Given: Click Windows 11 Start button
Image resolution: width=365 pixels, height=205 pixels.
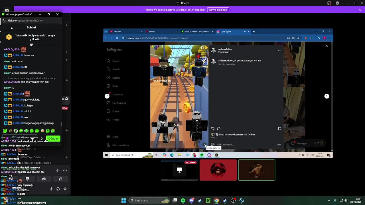Looking at the screenshot, I should tap(124, 200).
